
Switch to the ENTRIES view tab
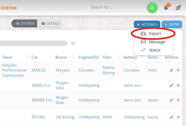pyautogui.click(x=24, y=24)
